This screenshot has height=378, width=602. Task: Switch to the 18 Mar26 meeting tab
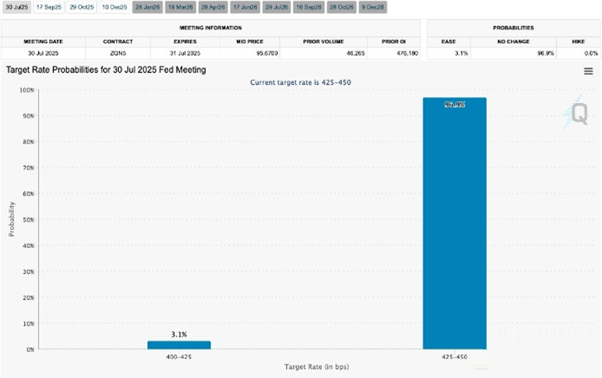[x=178, y=7]
